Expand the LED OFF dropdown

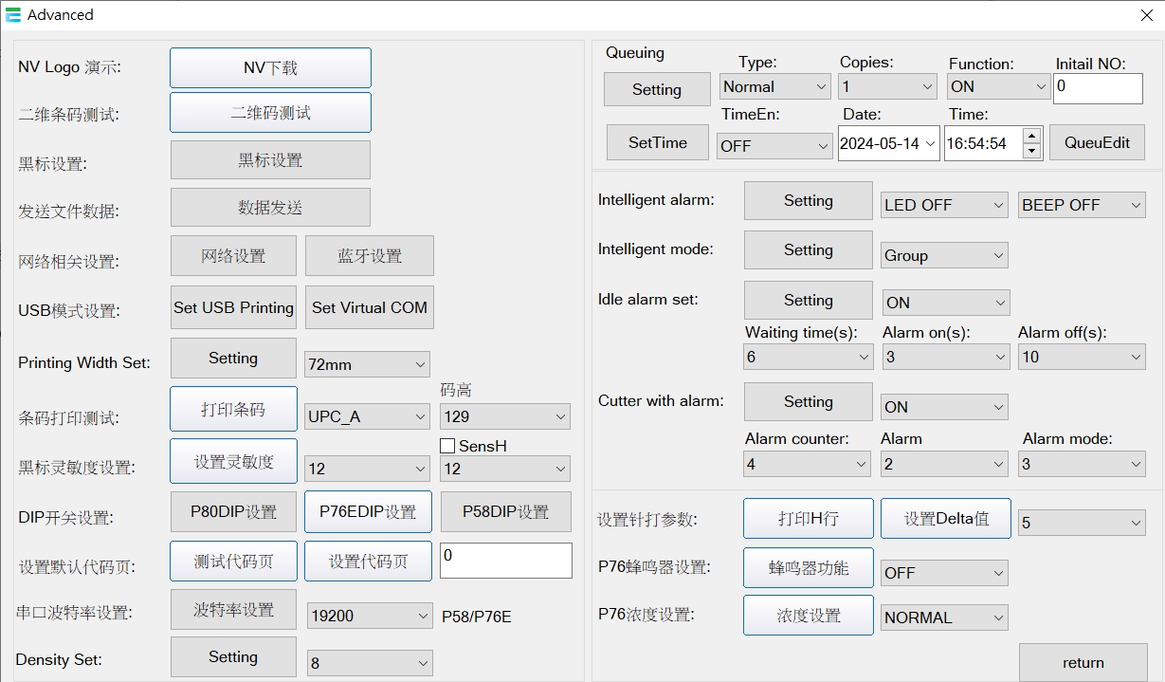point(997,205)
